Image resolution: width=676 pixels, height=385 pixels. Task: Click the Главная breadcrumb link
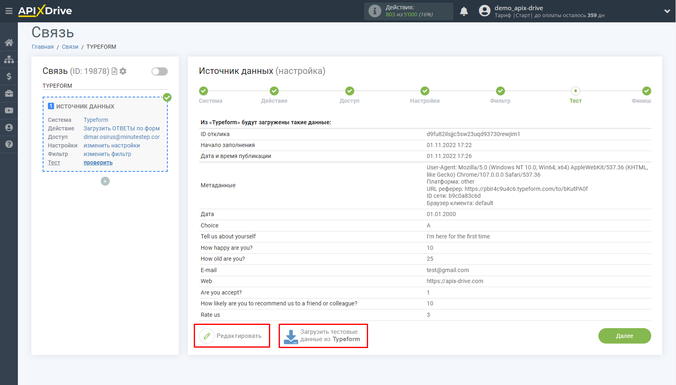tap(43, 47)
